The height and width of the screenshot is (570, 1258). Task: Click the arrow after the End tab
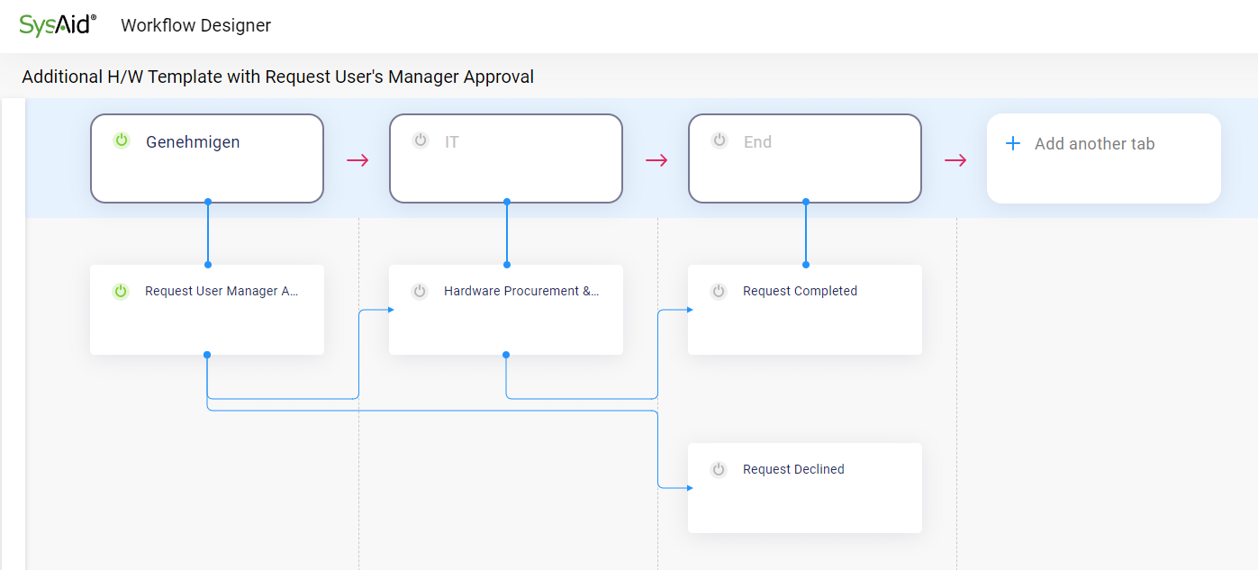click(955, 160)
